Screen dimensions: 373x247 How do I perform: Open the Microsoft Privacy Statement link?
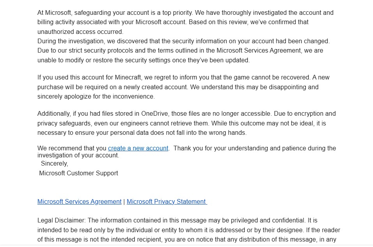(x=167, y=201)
